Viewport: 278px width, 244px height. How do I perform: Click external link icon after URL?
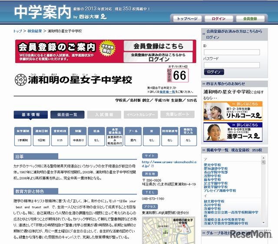pyautogui.click(x=152, y=166)
